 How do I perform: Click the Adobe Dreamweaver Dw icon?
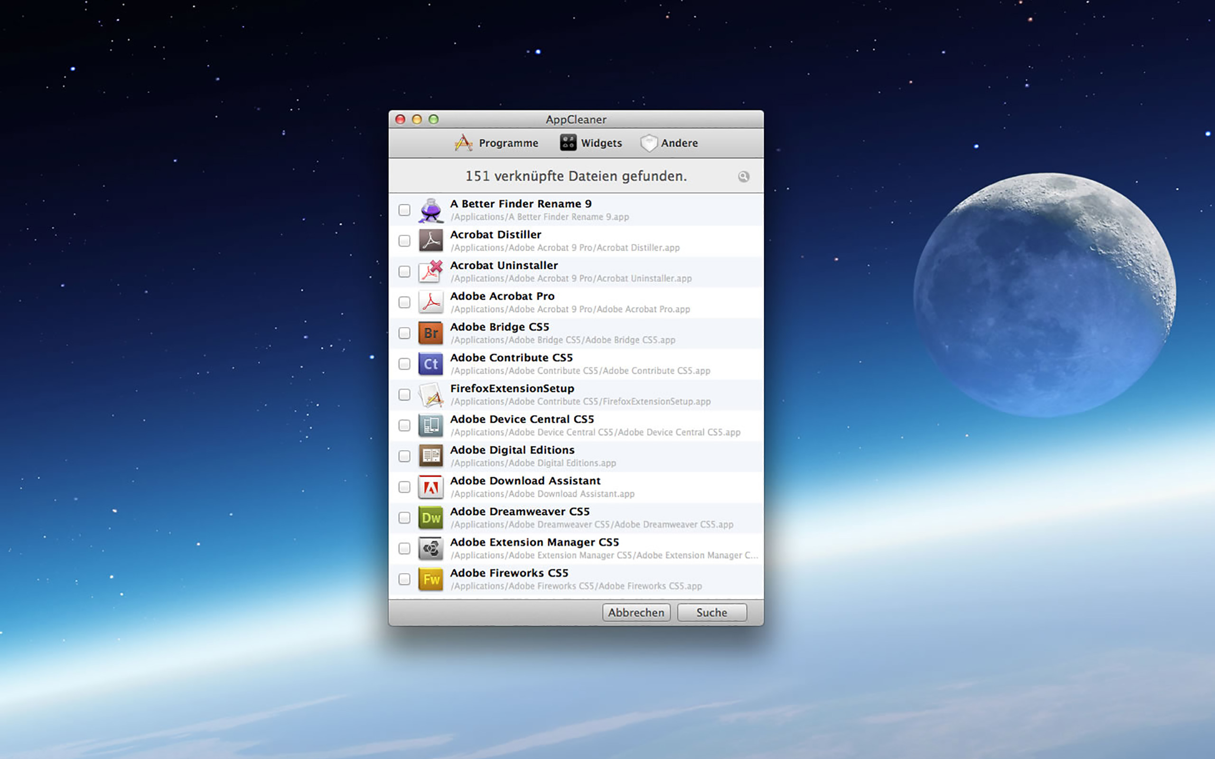click(430, 518)
